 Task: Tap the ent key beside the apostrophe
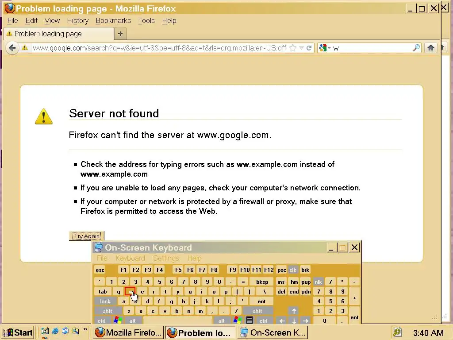pyautogui.click(x=261, y=301)
